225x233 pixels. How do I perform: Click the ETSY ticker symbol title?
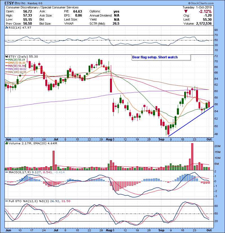9,3
